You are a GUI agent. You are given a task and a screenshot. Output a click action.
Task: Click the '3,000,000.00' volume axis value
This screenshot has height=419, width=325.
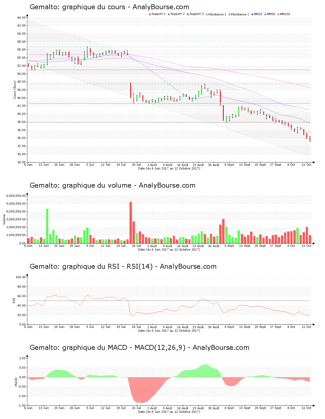pos(16,220)
